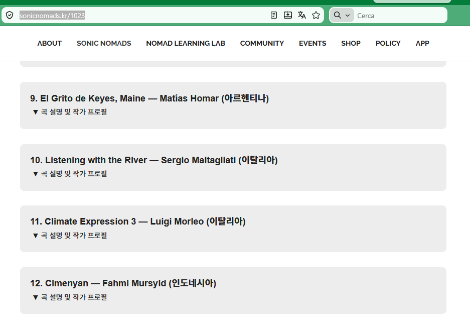The height and width of the screenshot is (331, 470).
Task: Open the SHOP menu
Action: coord(351,43)
